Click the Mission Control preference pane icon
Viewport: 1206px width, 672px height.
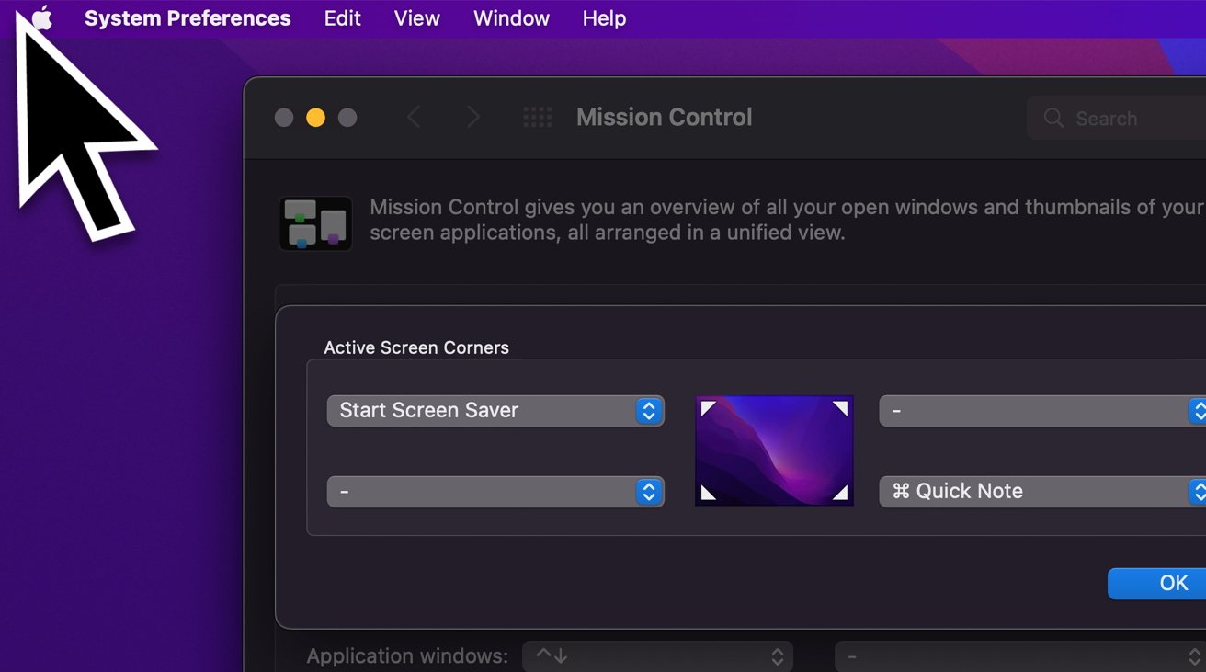click(315, 222)
